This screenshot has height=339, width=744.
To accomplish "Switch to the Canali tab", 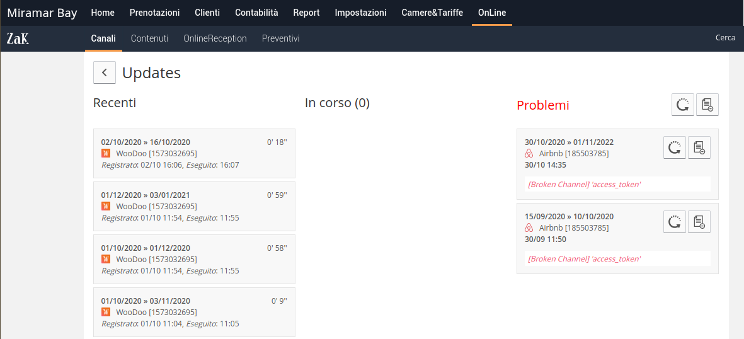I will [103, 38].
